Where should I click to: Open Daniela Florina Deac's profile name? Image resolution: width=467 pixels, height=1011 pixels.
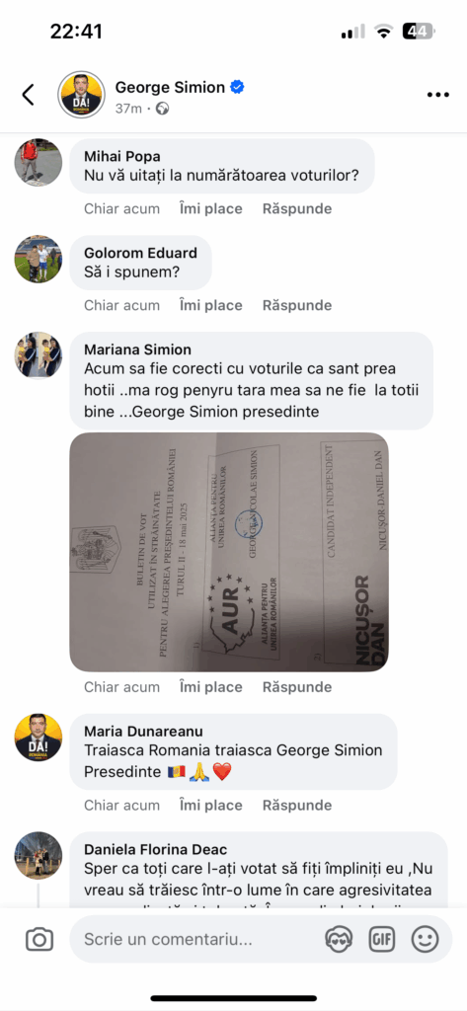coord(155,850)
